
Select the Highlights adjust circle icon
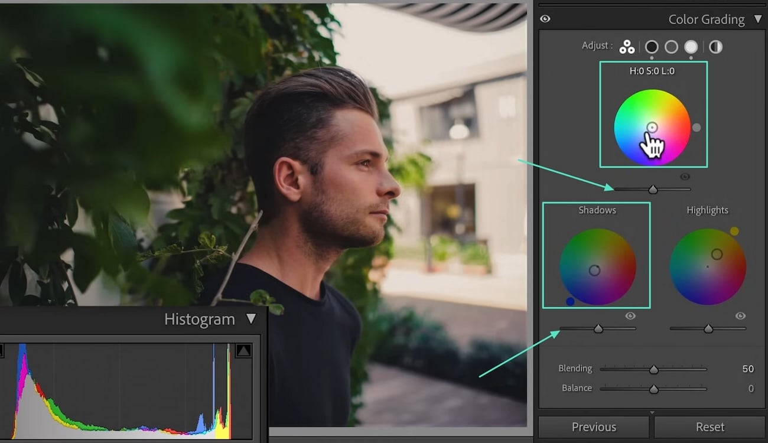691,47
